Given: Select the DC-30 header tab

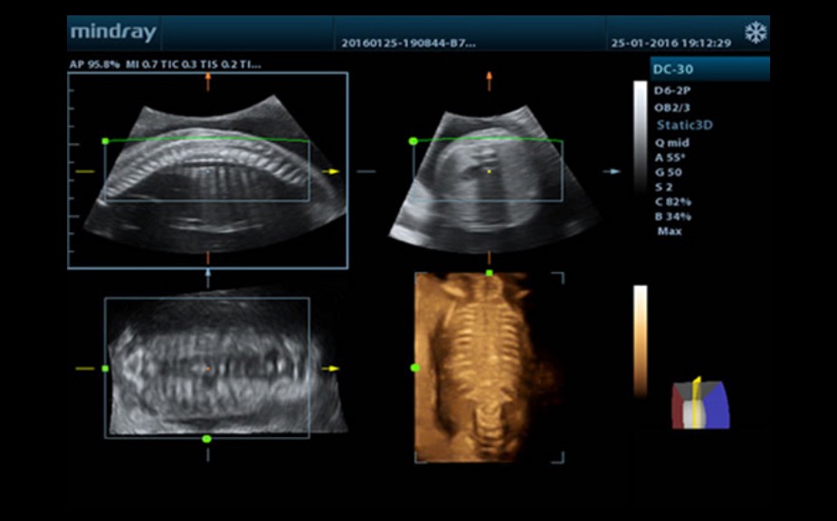Looking at the screenshot, I should click(x=709, y=70).
